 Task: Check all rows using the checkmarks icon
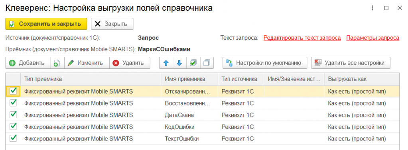tap(193, 63)
